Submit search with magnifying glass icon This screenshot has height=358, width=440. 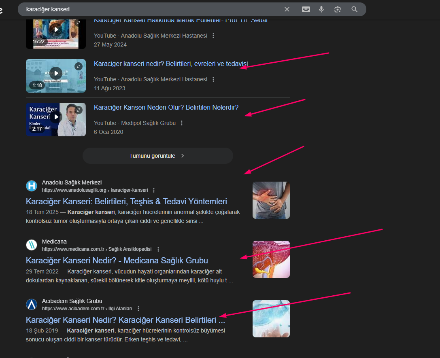(355, 9)
